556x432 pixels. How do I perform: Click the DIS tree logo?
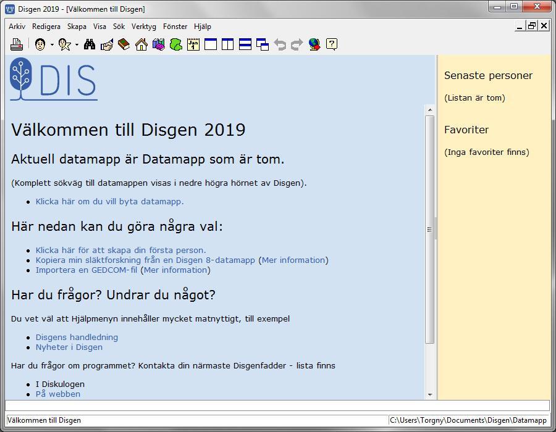click(54, 80)
